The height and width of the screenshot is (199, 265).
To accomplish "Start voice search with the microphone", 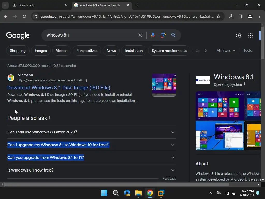I will pyautogui.click(x=153, y=35).
